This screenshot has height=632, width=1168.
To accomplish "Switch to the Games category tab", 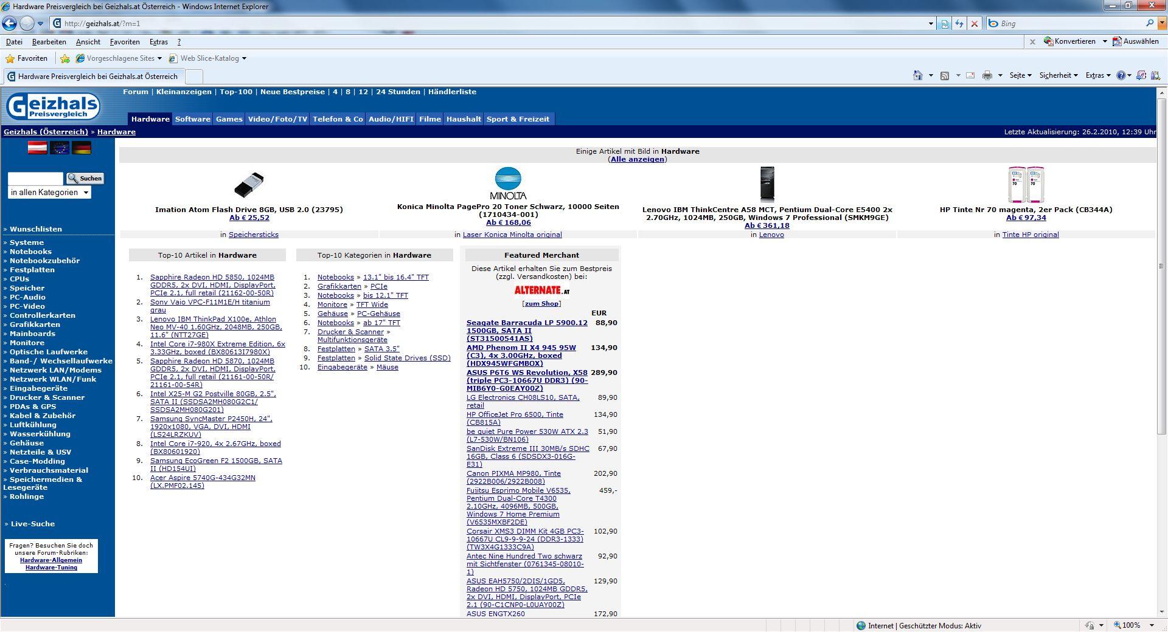I will coord(229,119).
